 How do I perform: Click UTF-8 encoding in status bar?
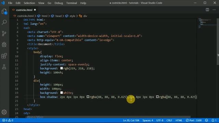point(160,120)
